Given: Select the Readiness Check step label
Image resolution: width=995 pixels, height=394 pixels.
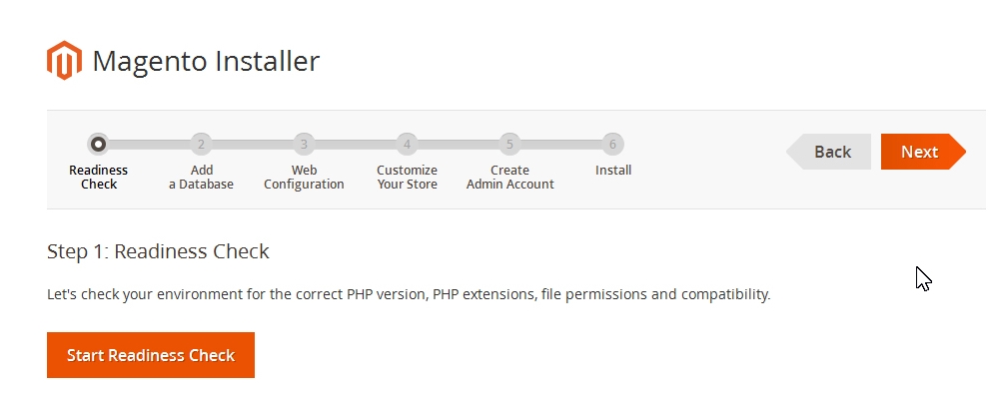Looking at the screenshot, I should [x=98, y=178].
